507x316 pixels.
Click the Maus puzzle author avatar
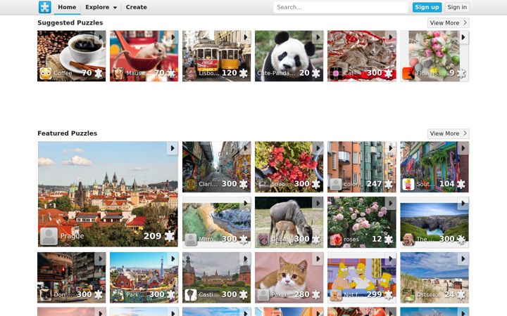pyautogui.click(x=118, y=74)
